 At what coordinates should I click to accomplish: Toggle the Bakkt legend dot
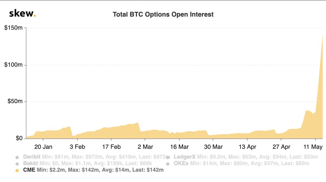pos(17,164)
